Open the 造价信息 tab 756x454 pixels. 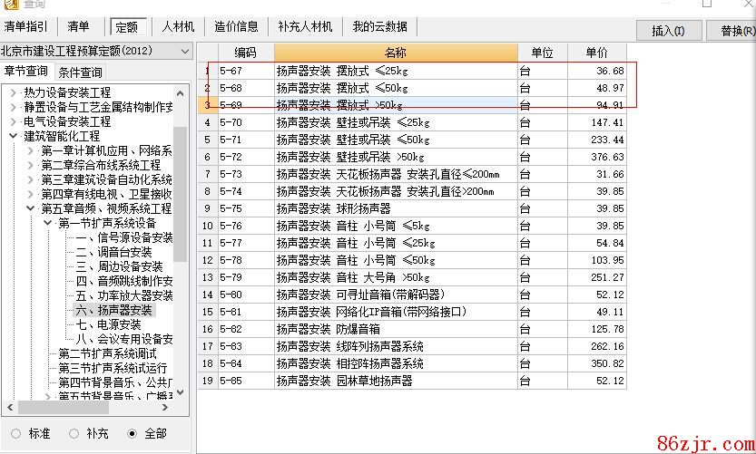(236, 26)
